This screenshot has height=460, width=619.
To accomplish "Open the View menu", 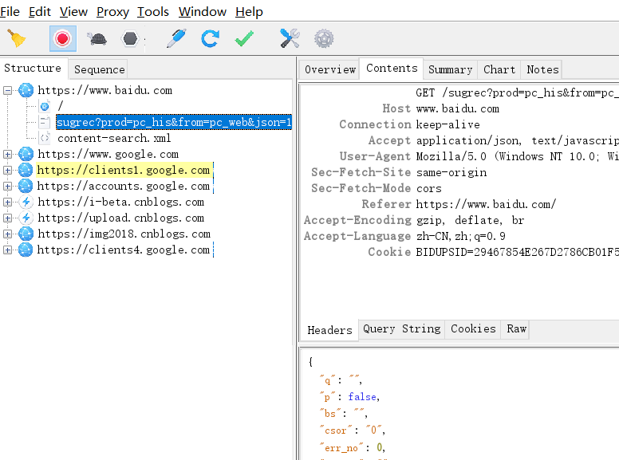I will [x=73, y=12].
